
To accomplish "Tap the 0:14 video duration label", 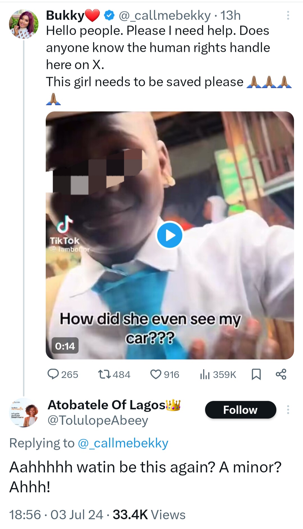I will (65, 346).
